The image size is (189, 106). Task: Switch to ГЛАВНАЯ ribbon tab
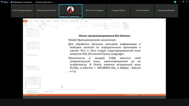click(30, 21)
